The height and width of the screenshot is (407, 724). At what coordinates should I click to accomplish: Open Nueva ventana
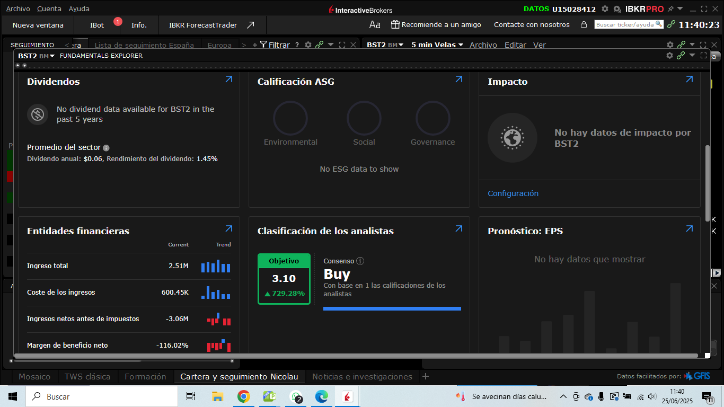pyautogui.click(x=38, y=25)
